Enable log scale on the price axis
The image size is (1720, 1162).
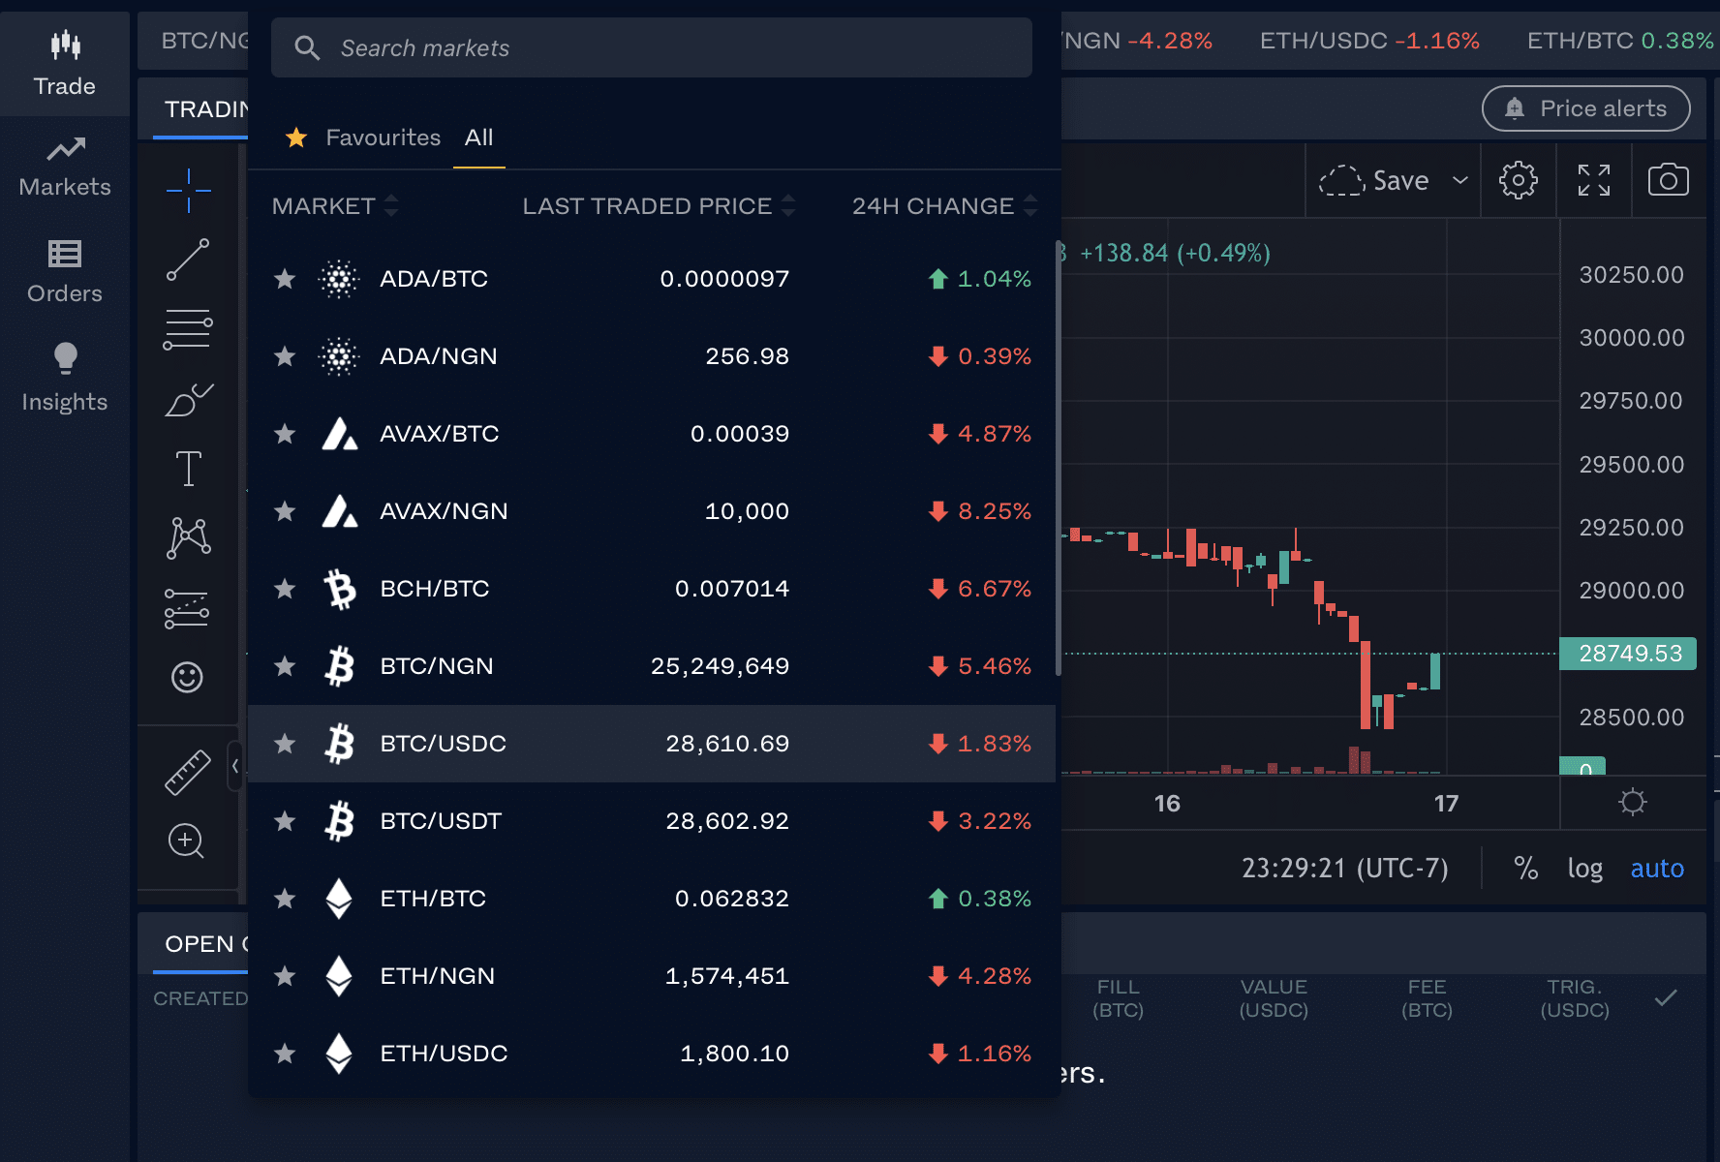click(1585, 869)
